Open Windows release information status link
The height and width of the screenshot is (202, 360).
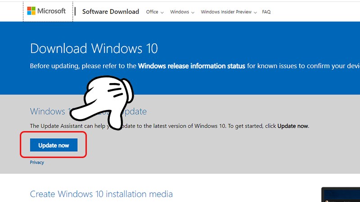click(x=192, y=66)
